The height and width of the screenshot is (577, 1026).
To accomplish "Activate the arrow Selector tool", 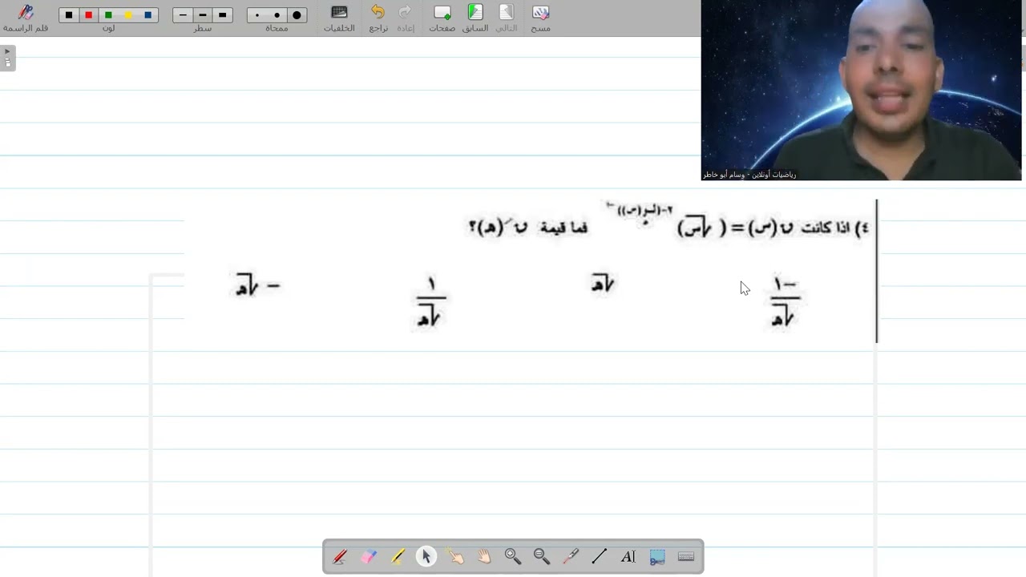I will 426,556.
